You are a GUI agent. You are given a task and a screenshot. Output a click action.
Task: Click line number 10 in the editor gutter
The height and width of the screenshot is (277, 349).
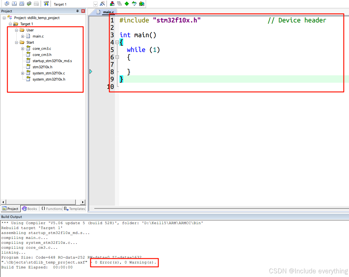pyautogui.click(x=110, y=87)
